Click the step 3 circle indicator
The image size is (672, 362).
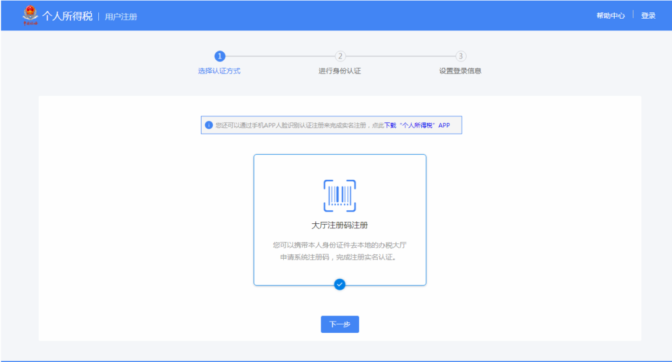pos(460,56)
